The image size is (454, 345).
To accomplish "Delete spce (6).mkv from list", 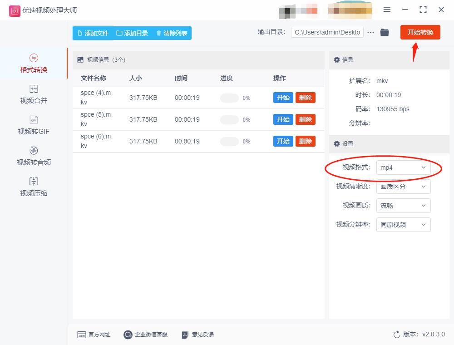I will click(x=306, y=141).
